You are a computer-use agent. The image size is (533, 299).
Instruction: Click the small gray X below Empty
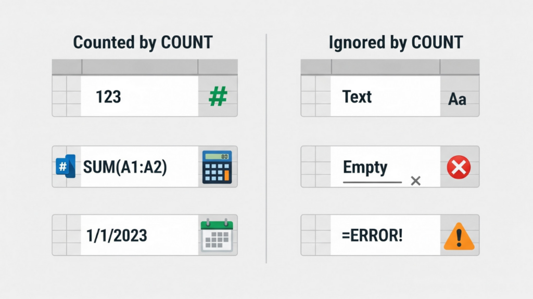tap(415, 181)
